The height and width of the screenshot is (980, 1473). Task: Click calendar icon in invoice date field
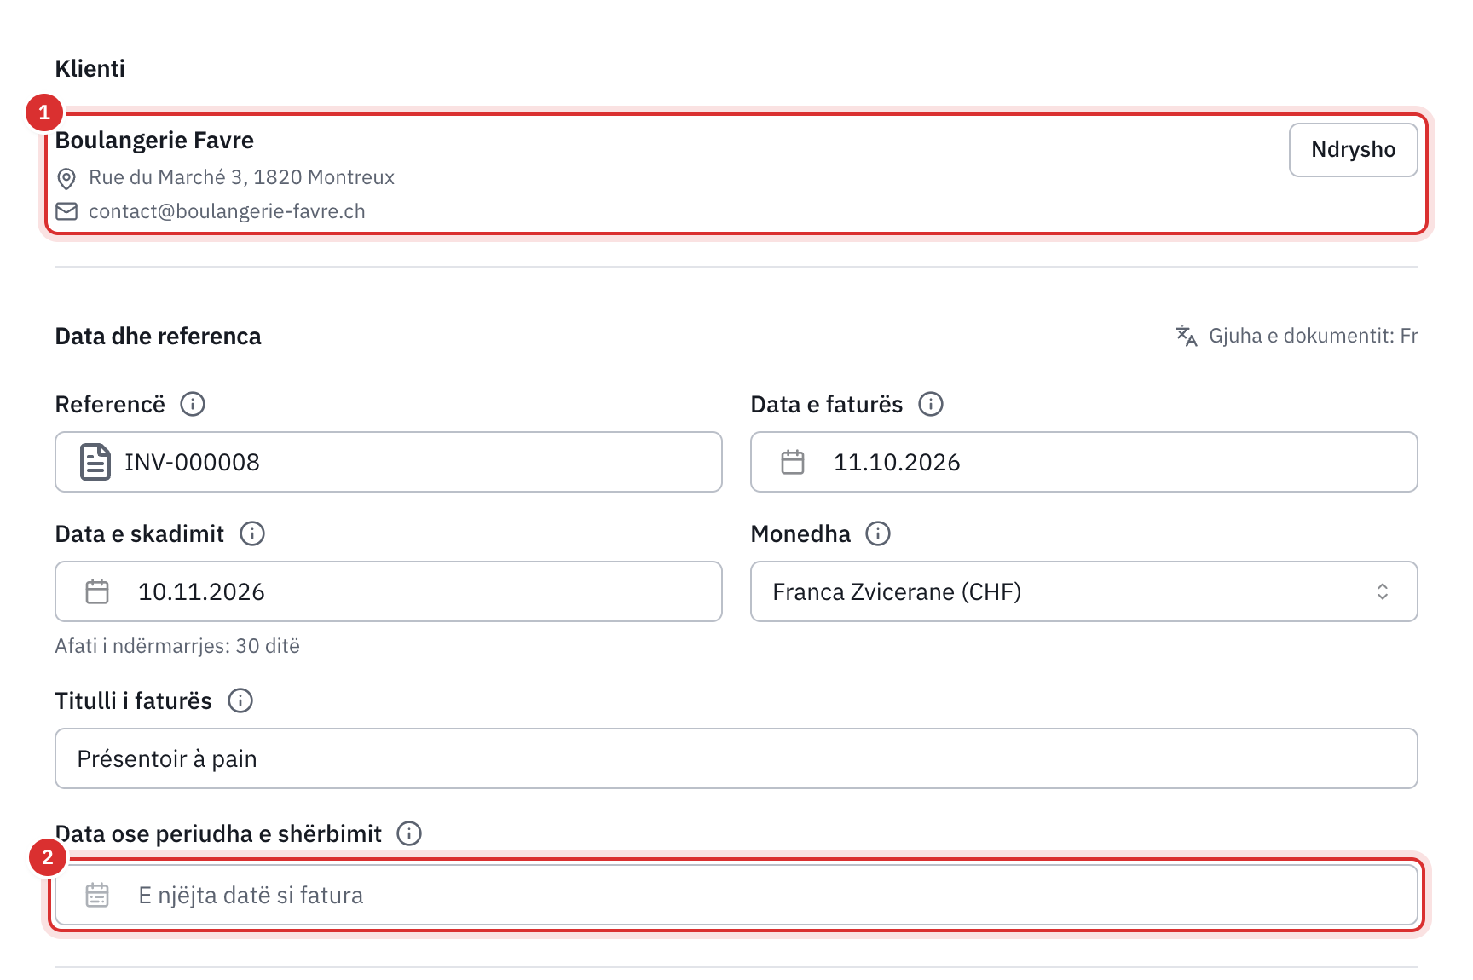click(x=793, y=462)
